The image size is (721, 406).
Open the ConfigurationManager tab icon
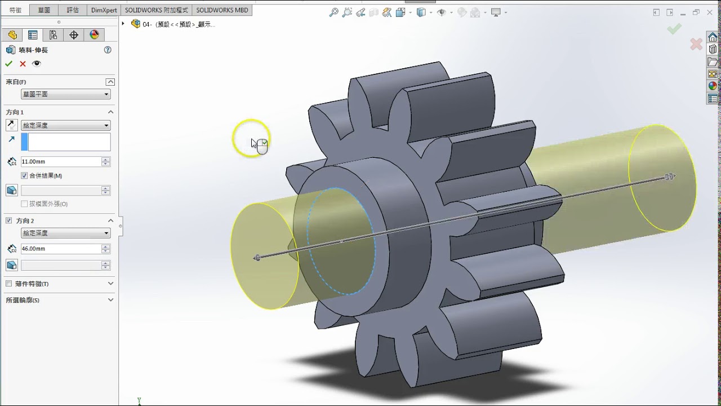[53, 35]
